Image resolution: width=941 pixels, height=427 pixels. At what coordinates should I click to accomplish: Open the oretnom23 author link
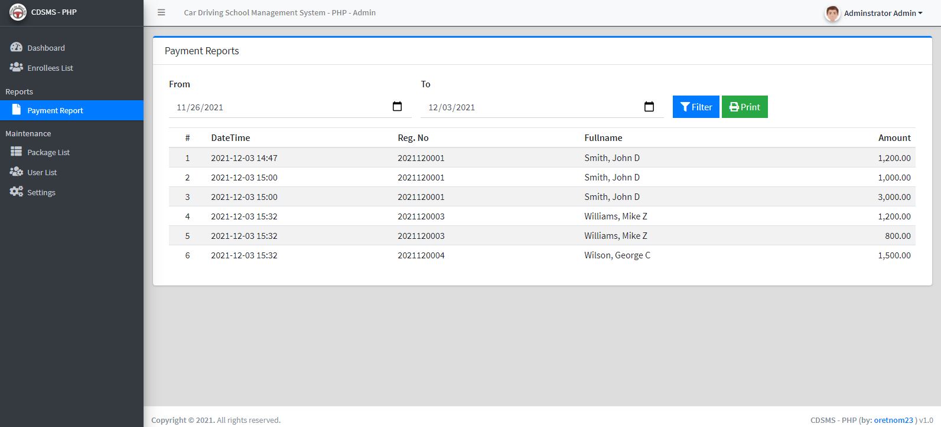pos(893,420)
